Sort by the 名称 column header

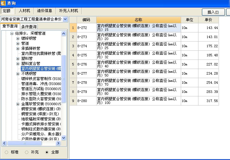tap(139, 20)
